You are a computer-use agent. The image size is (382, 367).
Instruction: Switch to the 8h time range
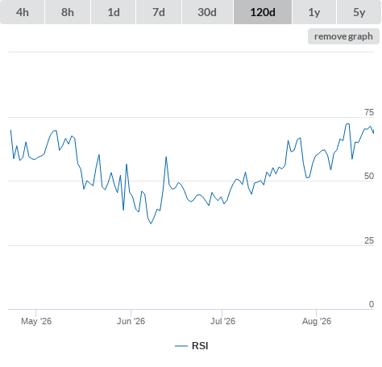[68, 12]
